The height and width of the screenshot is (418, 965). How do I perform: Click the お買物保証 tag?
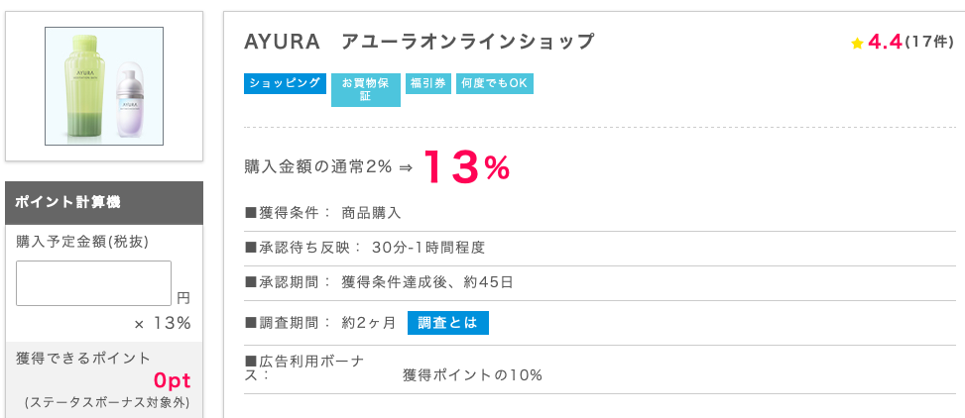[x=365, y=89]
